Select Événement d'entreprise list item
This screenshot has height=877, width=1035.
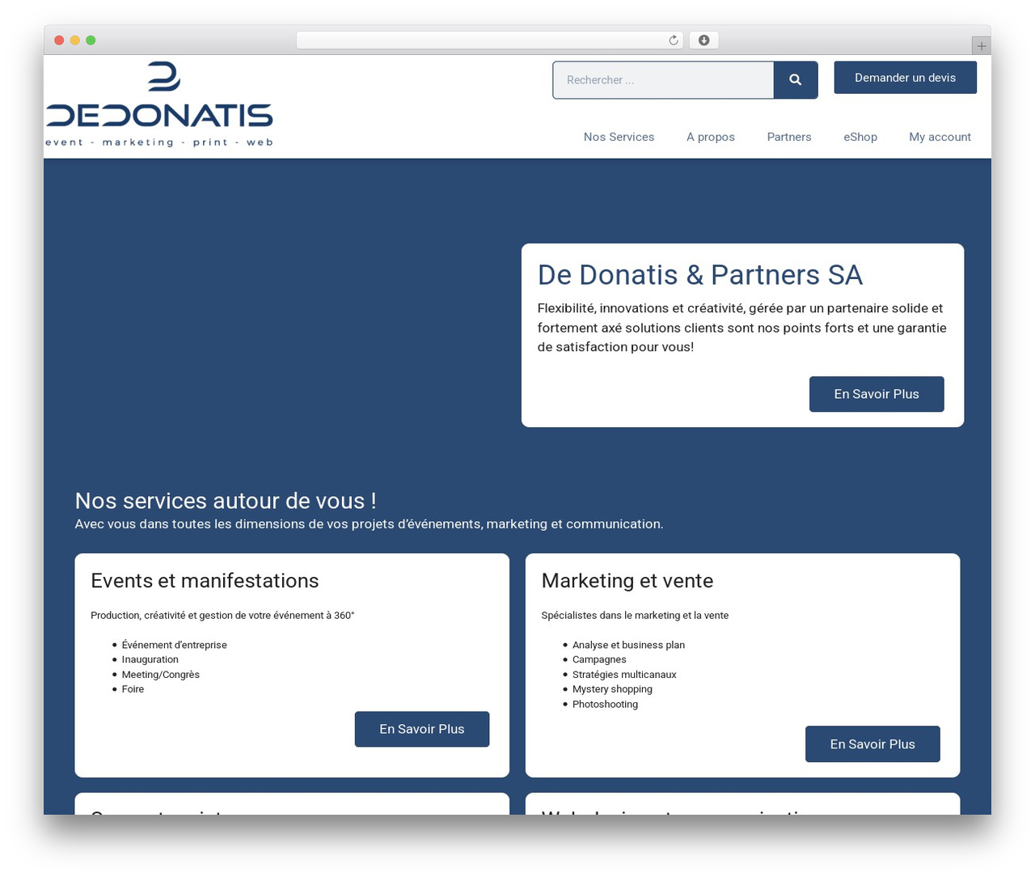click(x=175, y=645)
